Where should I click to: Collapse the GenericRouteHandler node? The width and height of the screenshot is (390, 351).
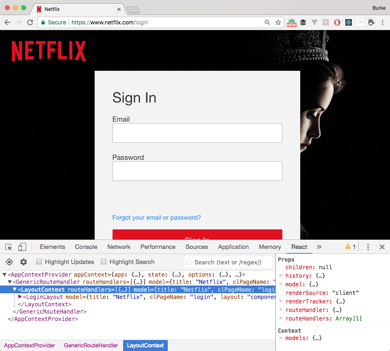9,282
